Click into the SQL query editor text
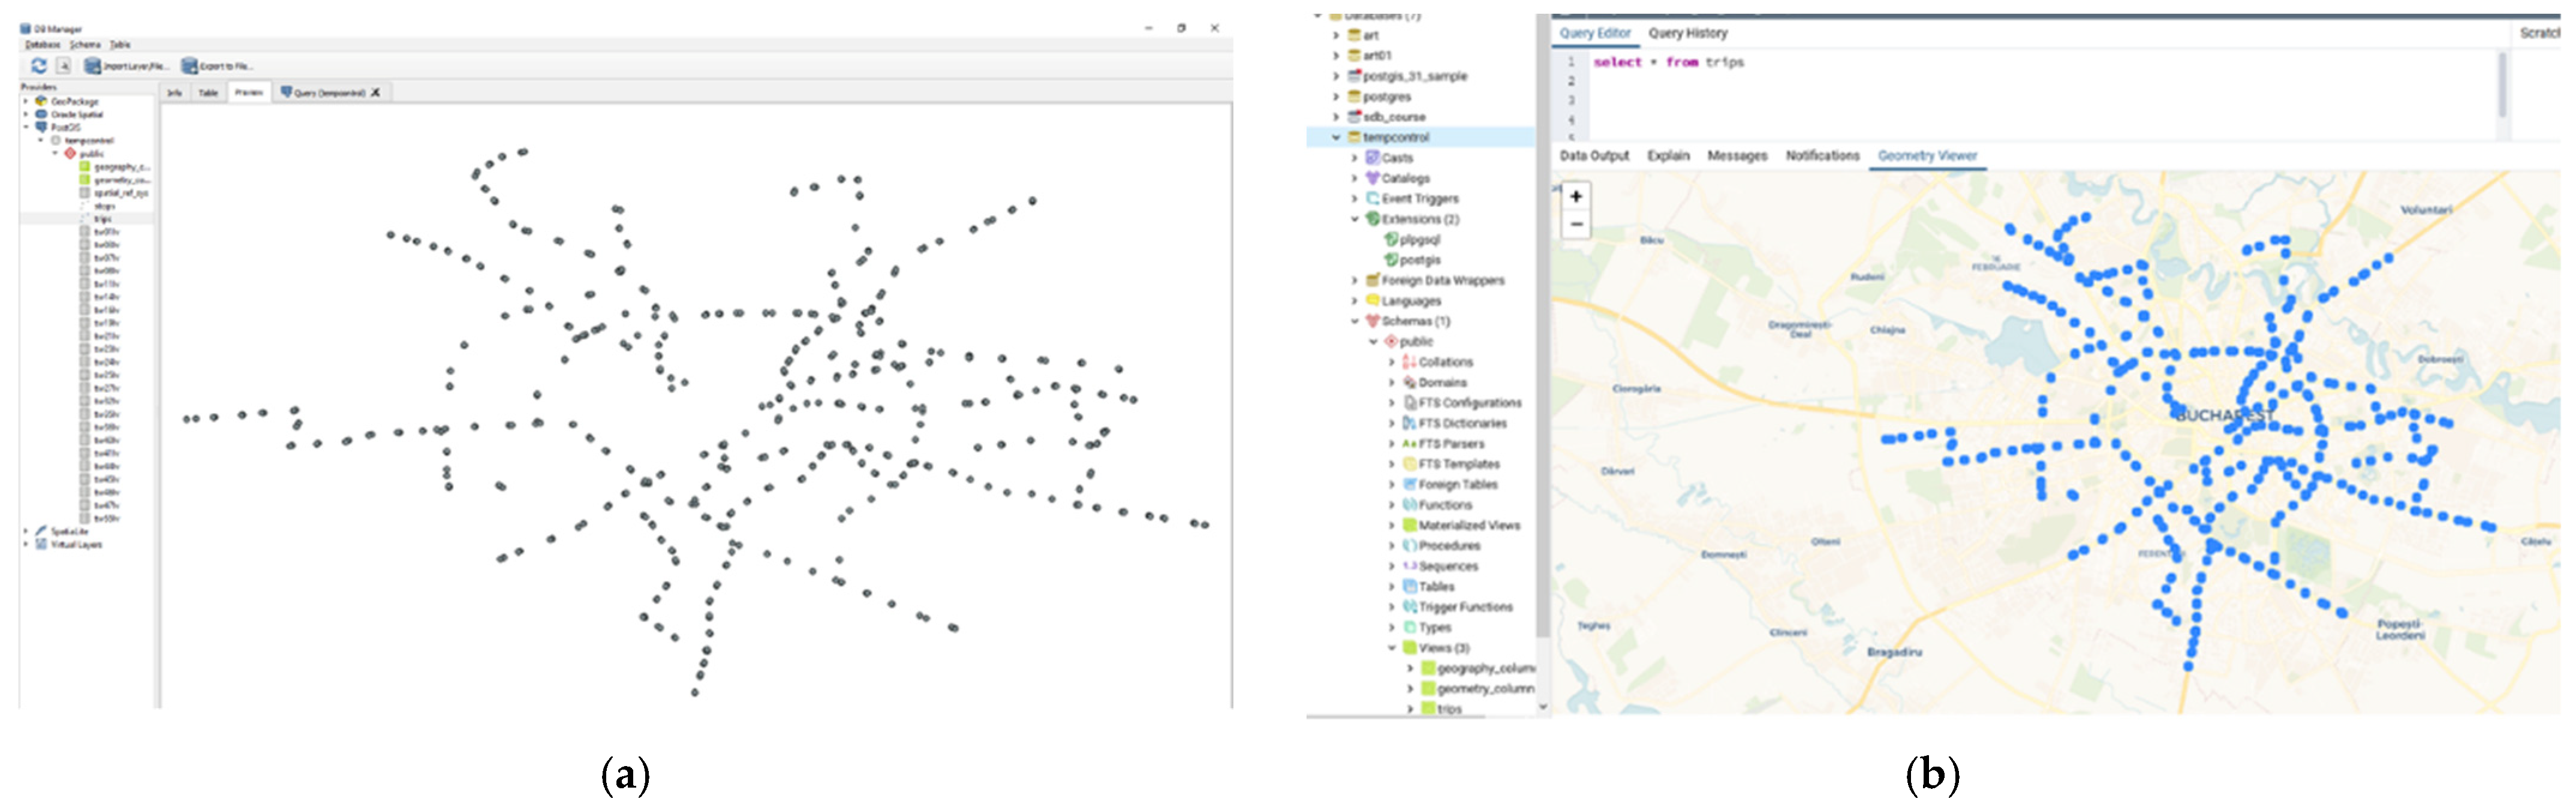This screenshot has height=811, width=2576. tap(1668, 62)
